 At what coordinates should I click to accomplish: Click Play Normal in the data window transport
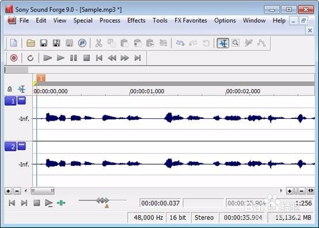pyautogui.click(x=49, y=203)
